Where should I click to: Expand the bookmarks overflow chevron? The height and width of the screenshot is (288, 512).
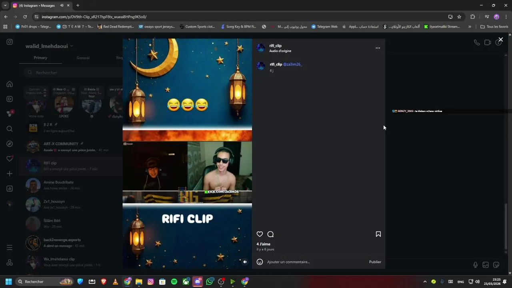[470, 27]
